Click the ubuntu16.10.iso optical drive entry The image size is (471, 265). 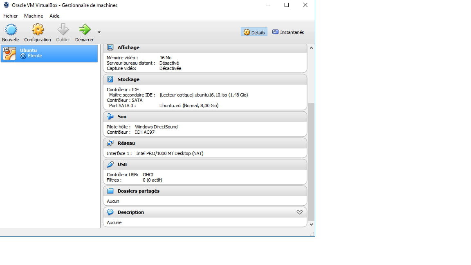click(x=204, y=95)
